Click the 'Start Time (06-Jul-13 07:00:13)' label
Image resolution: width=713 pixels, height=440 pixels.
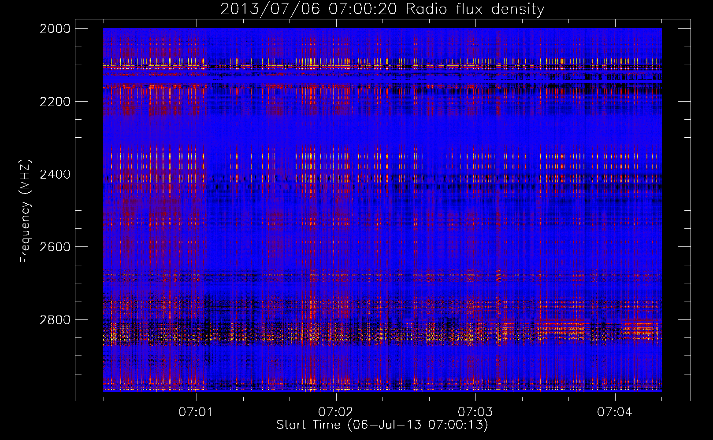pos(382,425)
